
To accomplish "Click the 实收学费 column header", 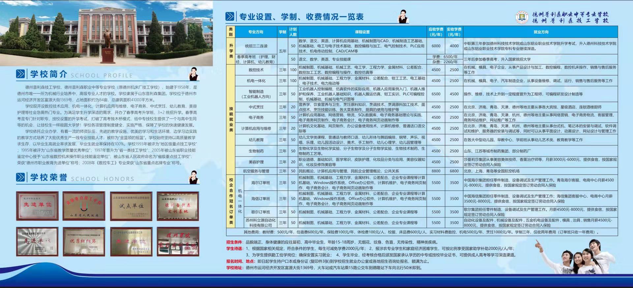I will (x=454, y=32).
